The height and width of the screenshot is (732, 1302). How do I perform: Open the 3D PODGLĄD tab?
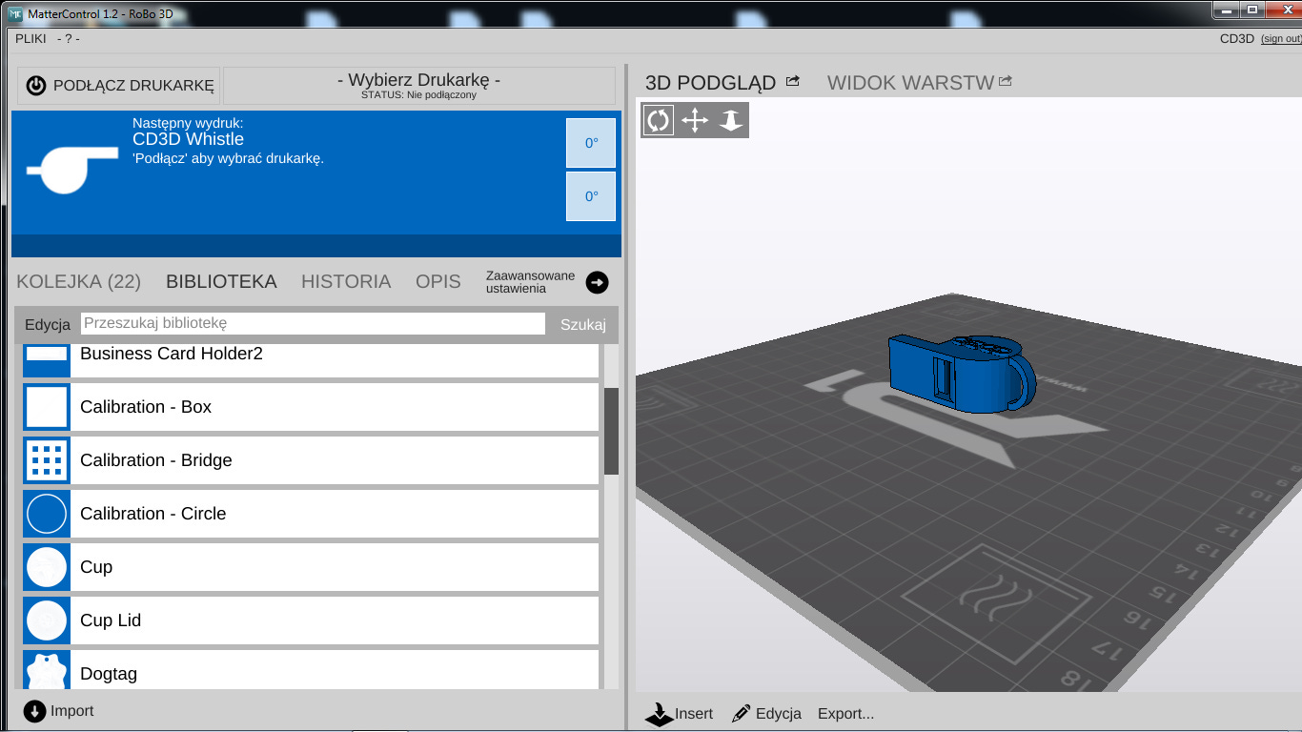coord(711,83)
